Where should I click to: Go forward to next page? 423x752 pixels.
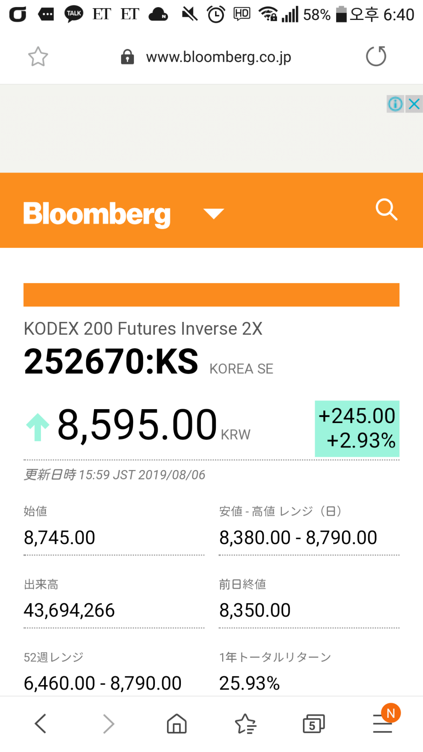(x=108, y=723)
